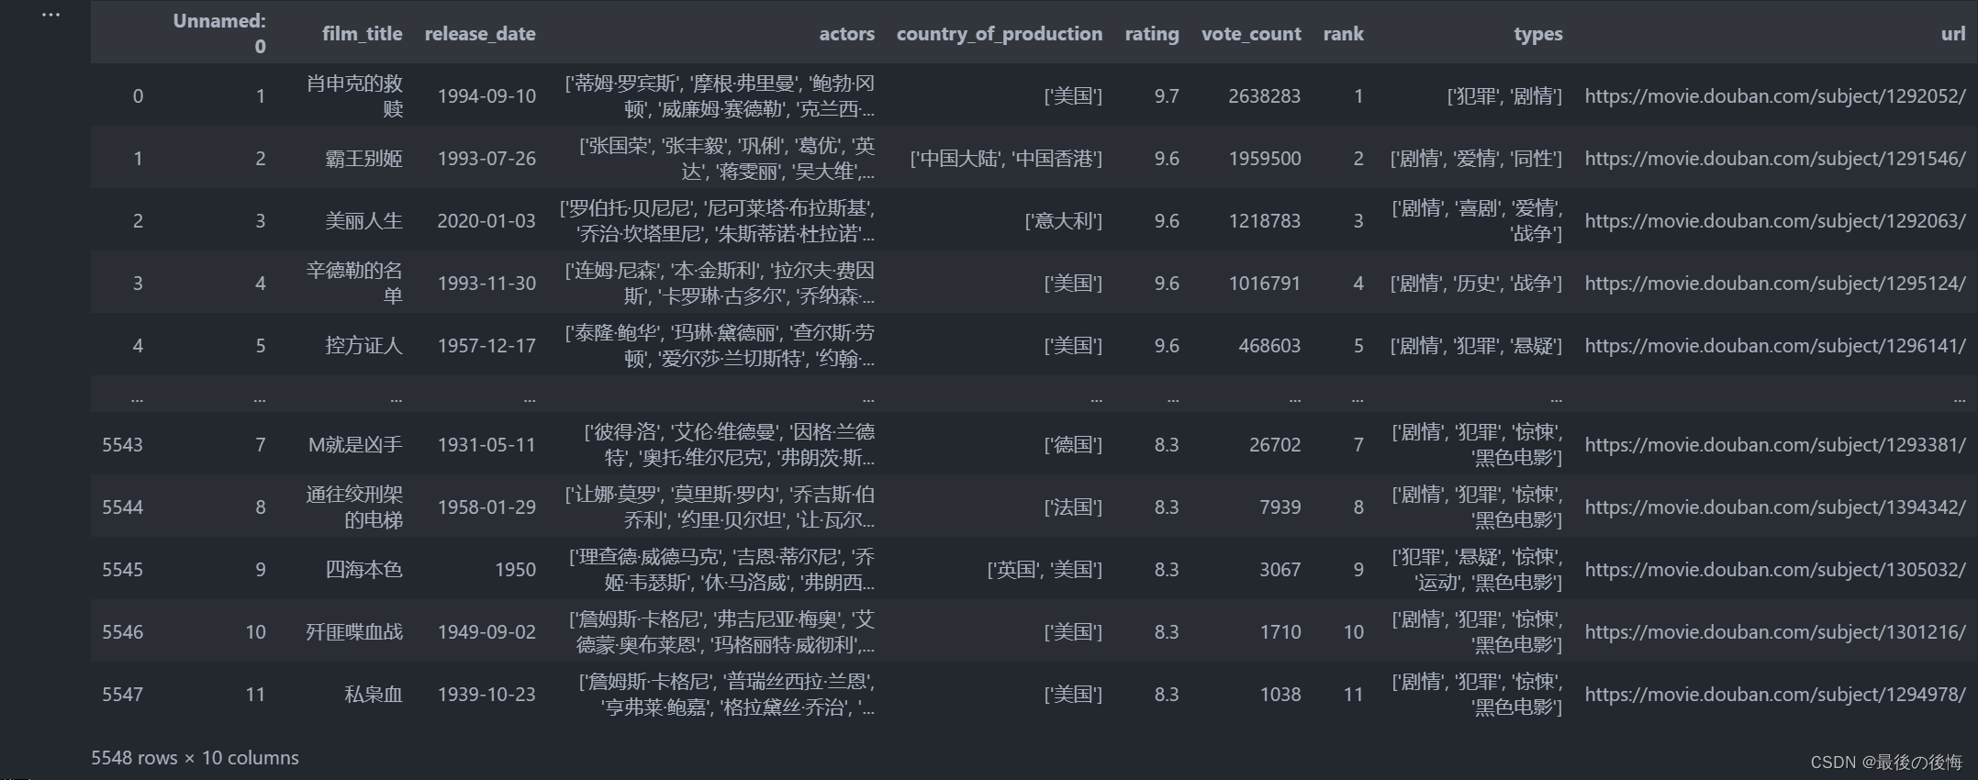This screenshot has height=780, width=1978.
Task: Select the rank column header
Action: pyautogui.click(x=1343, y=34)
